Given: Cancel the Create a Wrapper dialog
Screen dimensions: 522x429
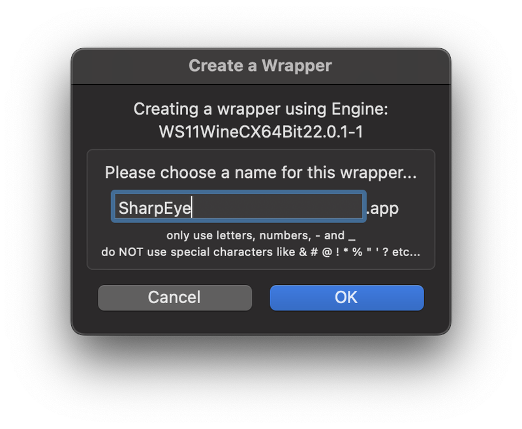Looking at the screenshot, I should [175, 298].
